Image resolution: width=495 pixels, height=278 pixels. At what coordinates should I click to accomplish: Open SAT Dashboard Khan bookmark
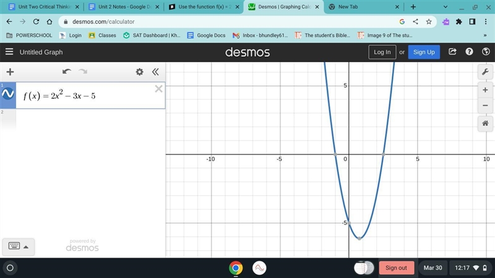click(152, 35)
